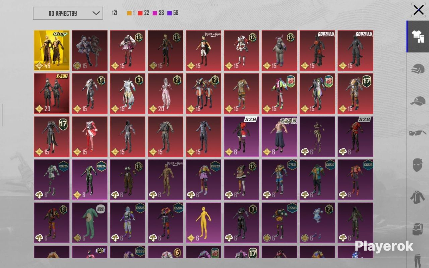Select the LINE FRIENDS green costume
The width and height of the screenshot is (429, 268).
click(90, 222)
